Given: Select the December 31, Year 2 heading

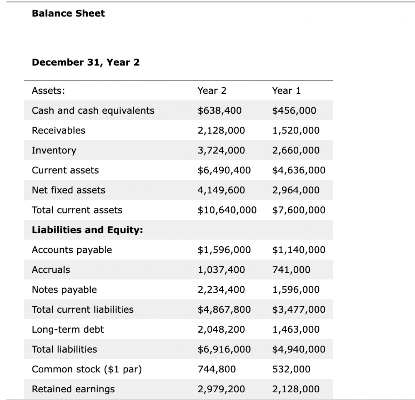Looking at the screenshot, I should [x=86, y=62].
